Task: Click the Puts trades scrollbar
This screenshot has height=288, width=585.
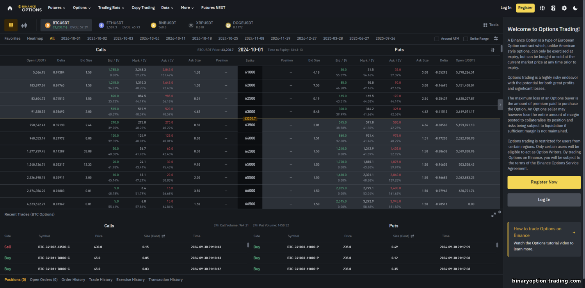Action: [x=497, y=245]
